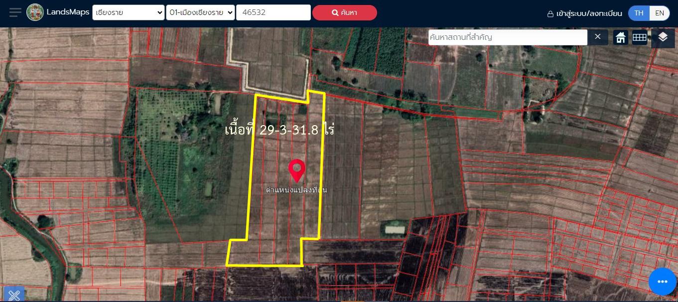Open the measurement tools icon

13,295
